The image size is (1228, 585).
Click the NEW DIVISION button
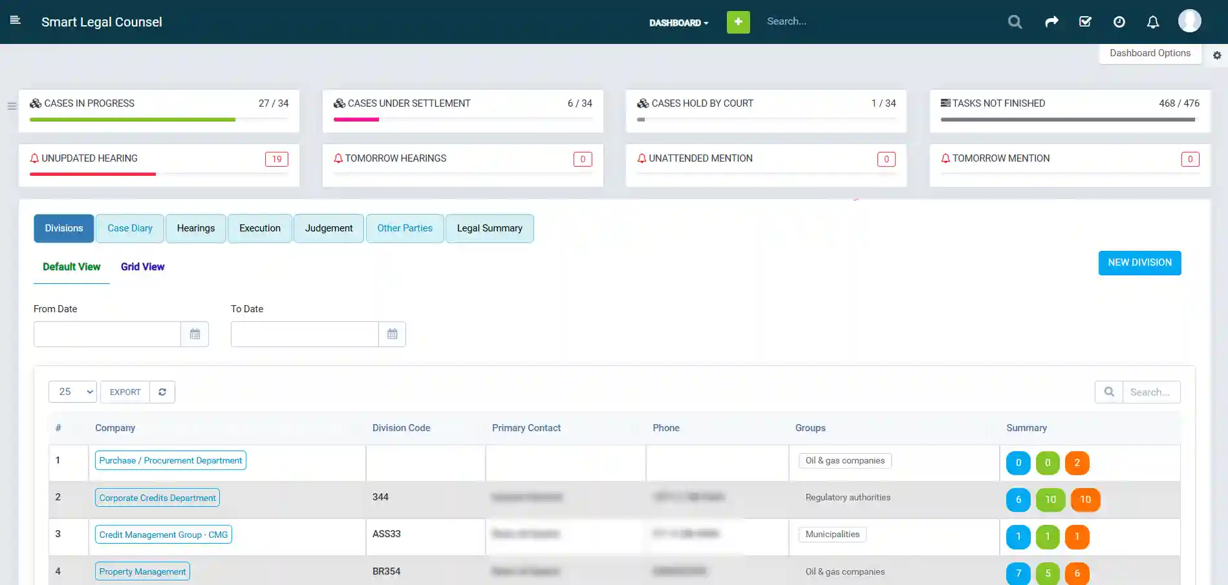[1139, 262]
